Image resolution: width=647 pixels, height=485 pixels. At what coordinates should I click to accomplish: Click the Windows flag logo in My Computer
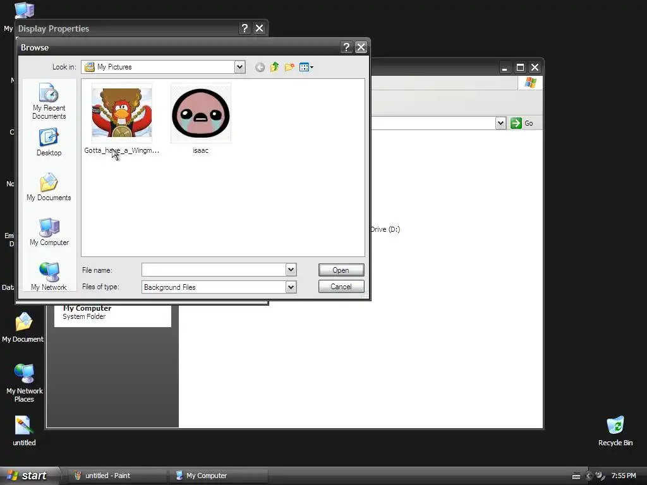pos(530,83)
